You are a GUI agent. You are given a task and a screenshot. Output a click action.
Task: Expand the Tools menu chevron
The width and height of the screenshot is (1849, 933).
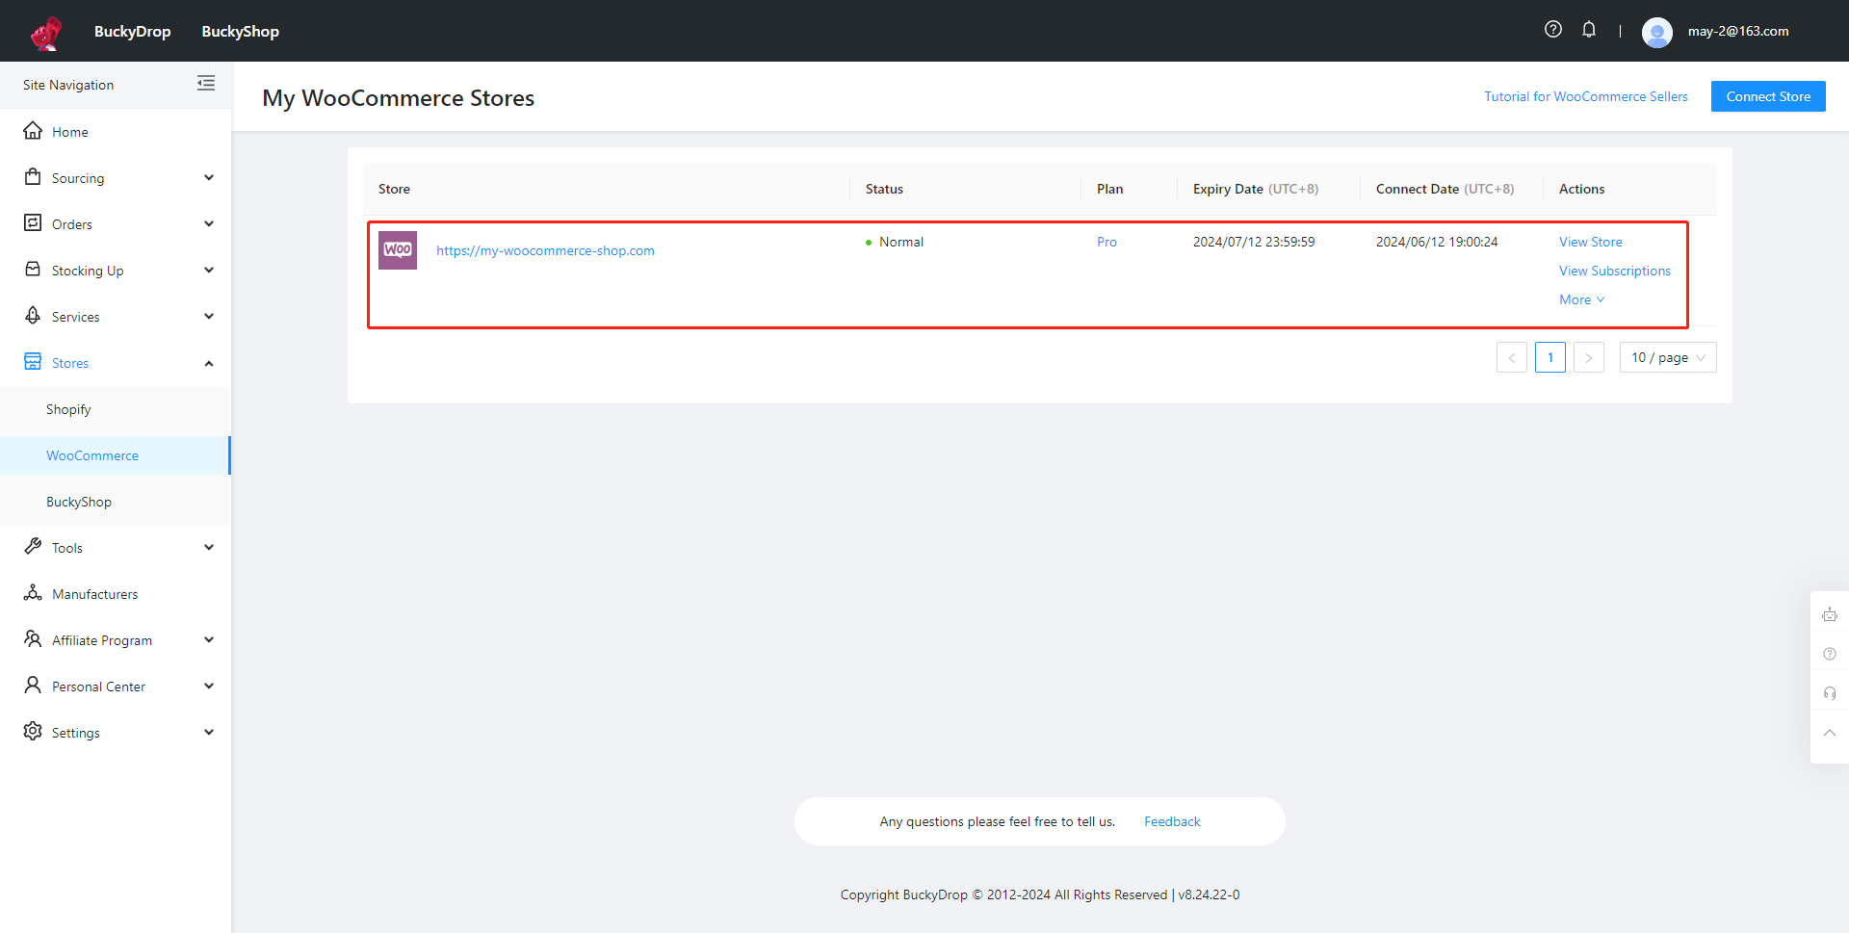[209, 548]
